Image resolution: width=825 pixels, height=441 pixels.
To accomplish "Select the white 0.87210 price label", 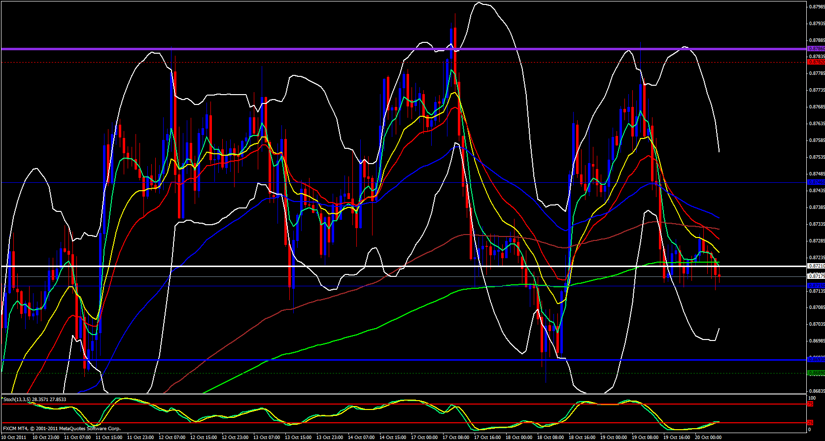I will click(816, 266).
